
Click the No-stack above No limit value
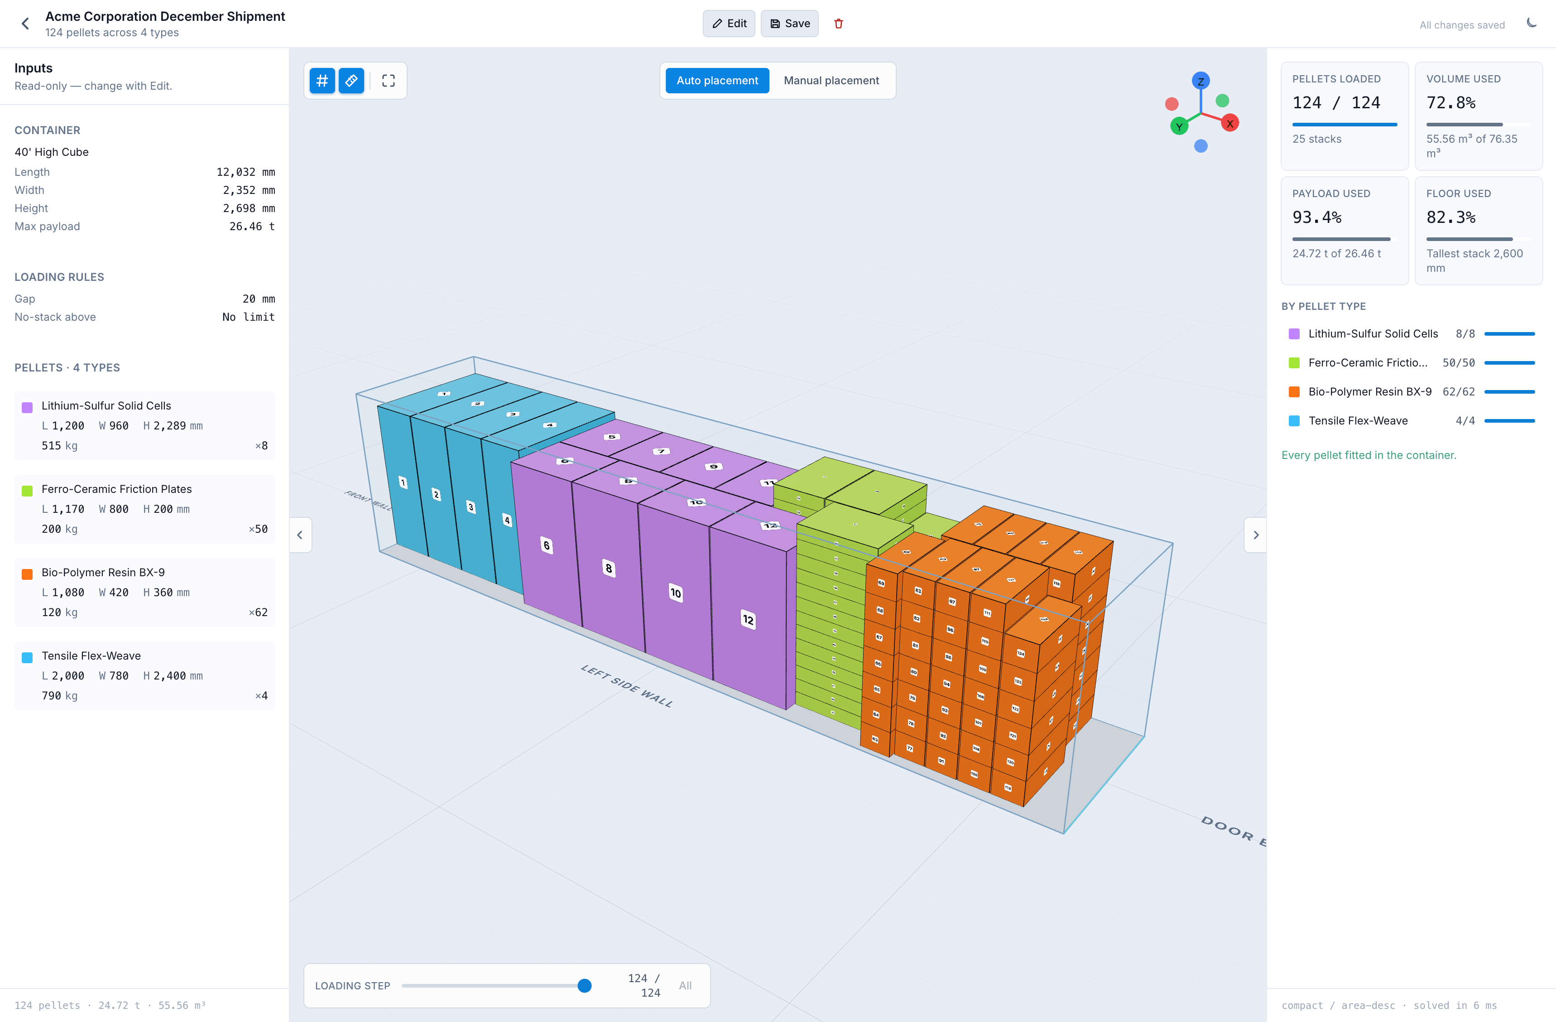click(x=249, y=317)
